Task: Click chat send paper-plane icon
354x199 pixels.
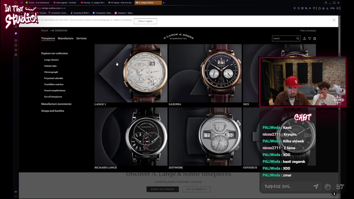Action: (316, 187)
